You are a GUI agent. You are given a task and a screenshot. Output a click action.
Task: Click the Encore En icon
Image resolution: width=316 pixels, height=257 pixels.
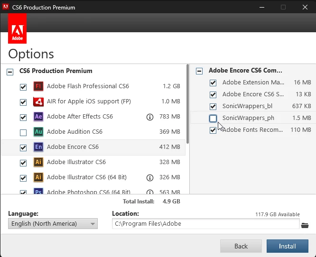(38, 147)
